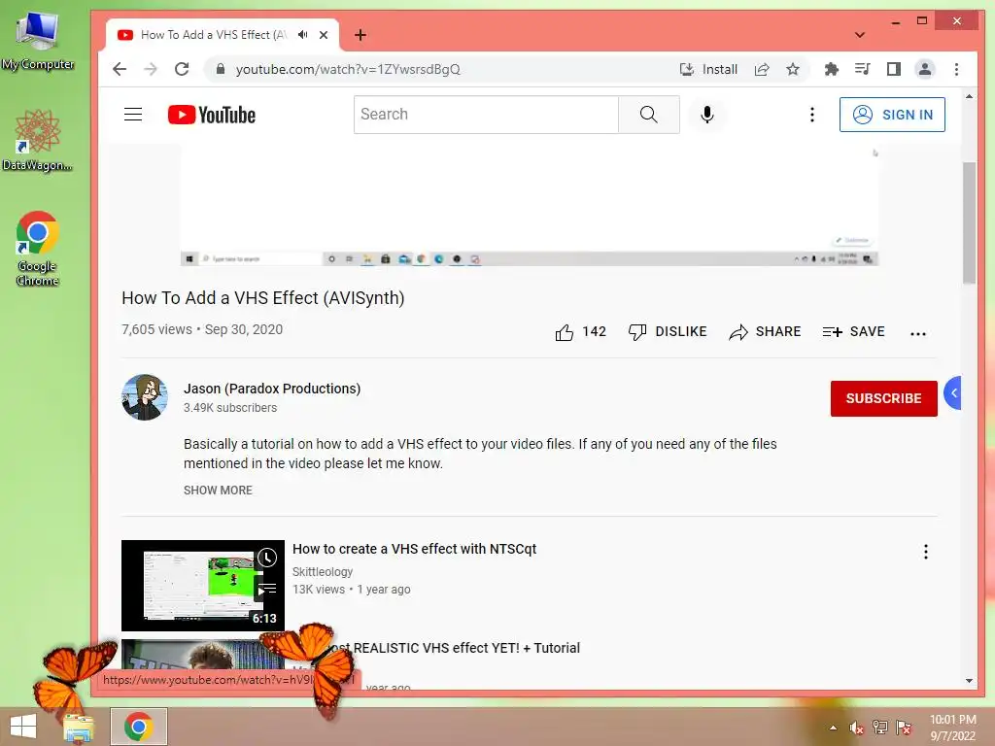Image resolution: width=995 pixels, height=746 pixels.
Task: Go forward in Chrome
Action: (151, 69)
